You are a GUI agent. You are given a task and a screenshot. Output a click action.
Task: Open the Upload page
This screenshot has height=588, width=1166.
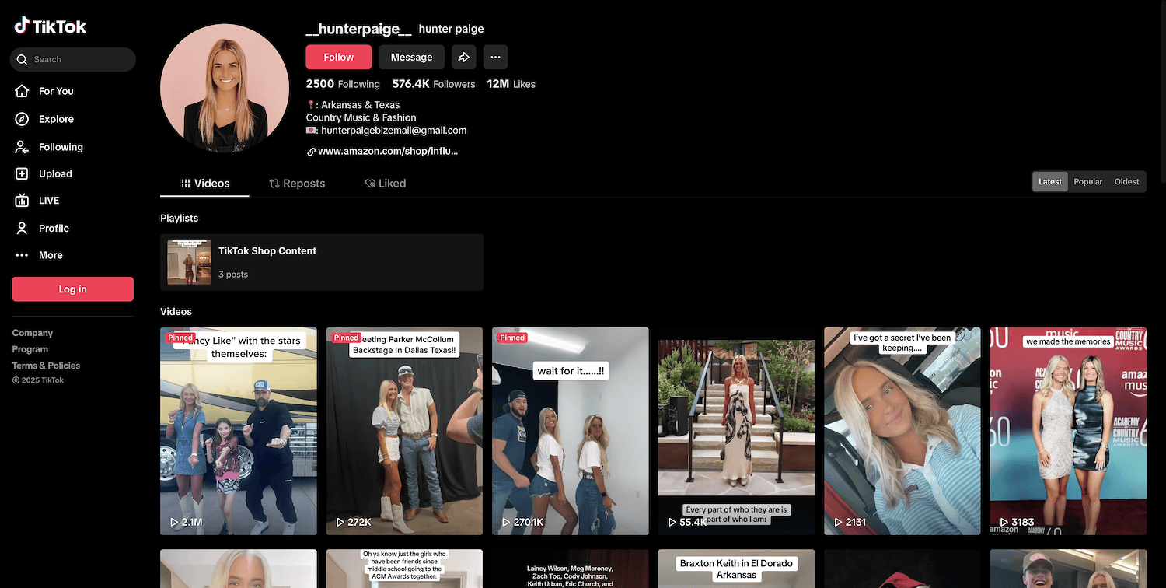54,173
